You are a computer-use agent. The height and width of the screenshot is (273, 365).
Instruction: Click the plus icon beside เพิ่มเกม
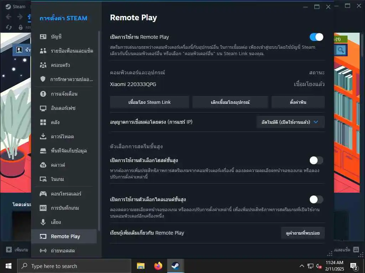9,250
